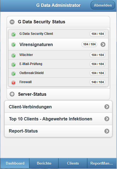This screenshot has height=169, width=117.
Task: Click the 140 / 184 Firewall count badge
Action: (98, 82)
